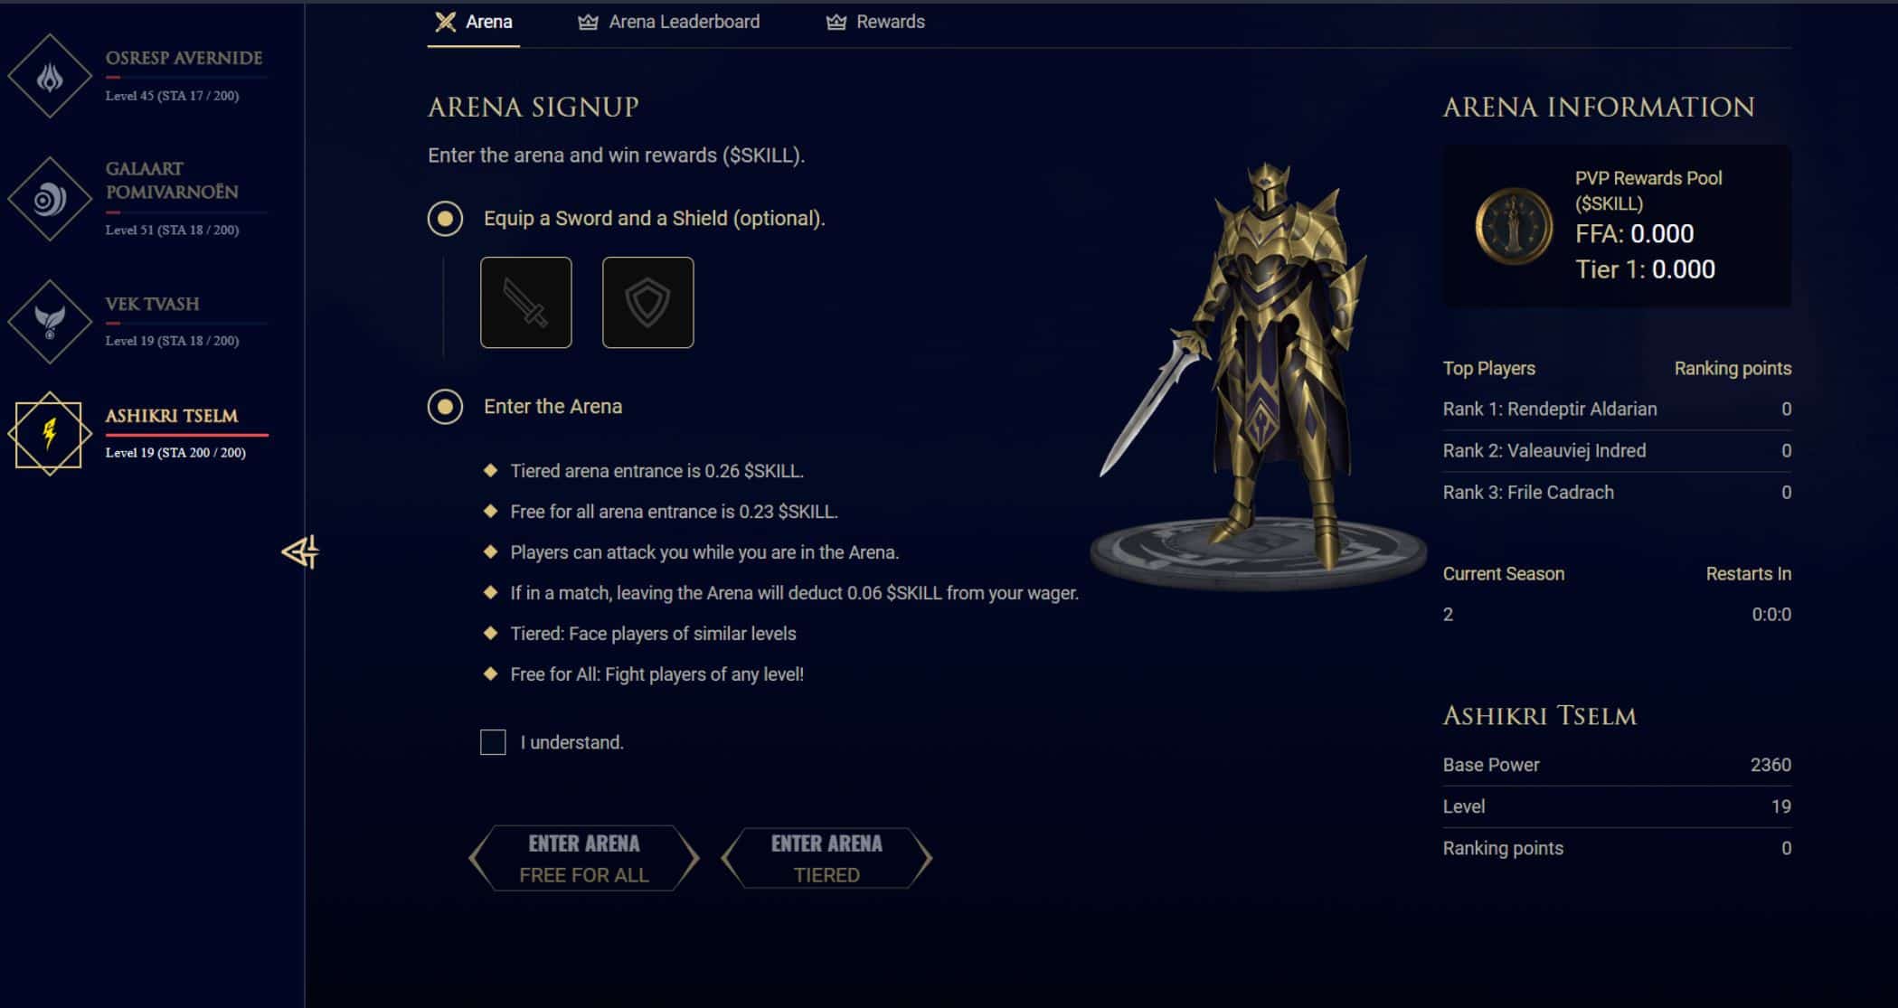This screenshot has height=1008, width=1898.
Task: Tick the I understand checkbox
Action: coord(493,742)
